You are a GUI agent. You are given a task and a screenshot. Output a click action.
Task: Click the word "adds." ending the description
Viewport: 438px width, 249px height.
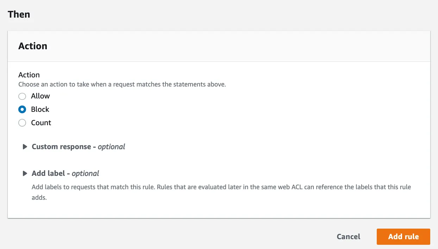[39, 198]
